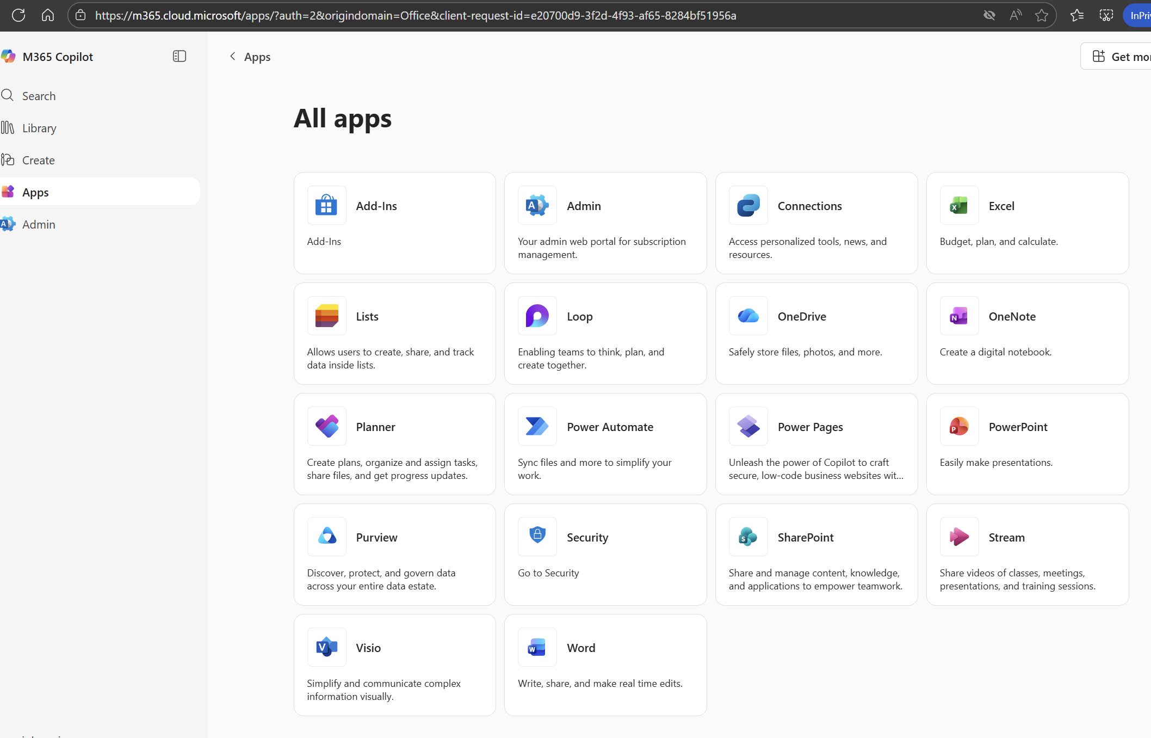Open Search in the sidebar
This screenshot has height=738, width=1151.
point(100,96)
